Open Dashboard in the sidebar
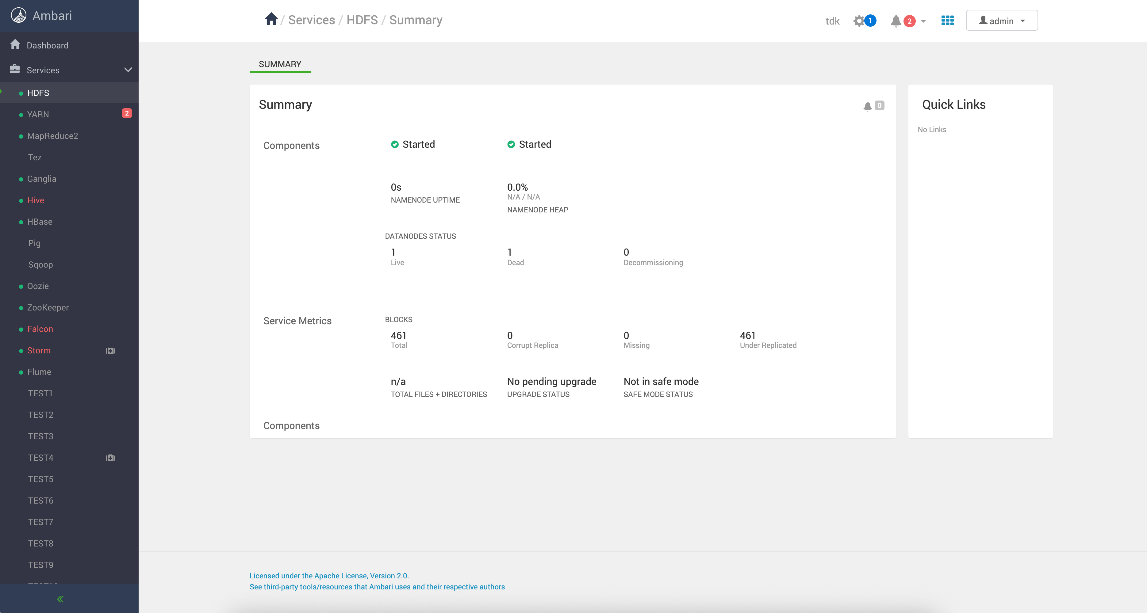Screen dimensions: 1147x613 pos(47,45)
